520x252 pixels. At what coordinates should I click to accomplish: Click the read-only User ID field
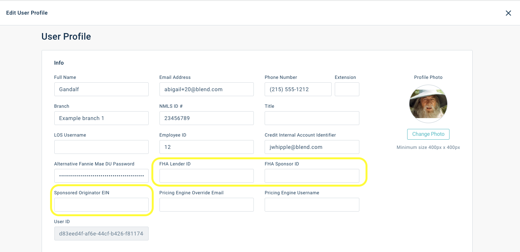point(101,234)
